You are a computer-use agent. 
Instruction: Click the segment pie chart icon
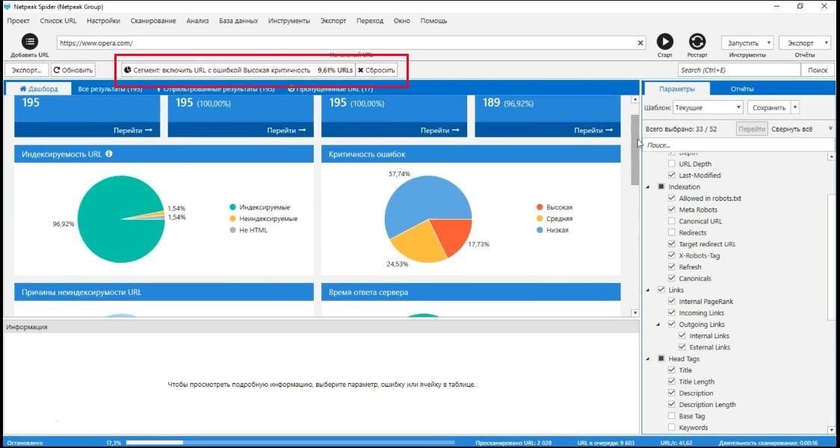(x=128, y=70)
